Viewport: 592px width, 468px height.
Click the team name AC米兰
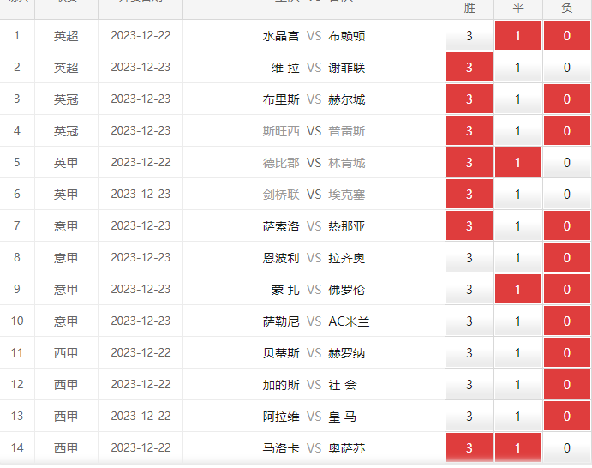click(x=349, y=321)
